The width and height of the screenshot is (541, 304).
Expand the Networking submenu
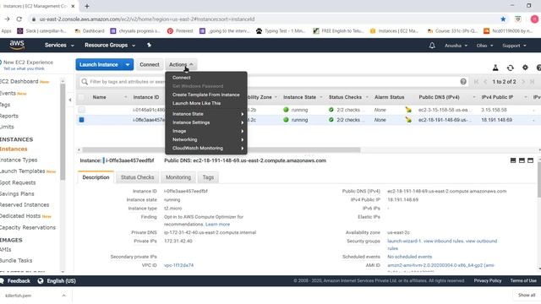point(206,139)
